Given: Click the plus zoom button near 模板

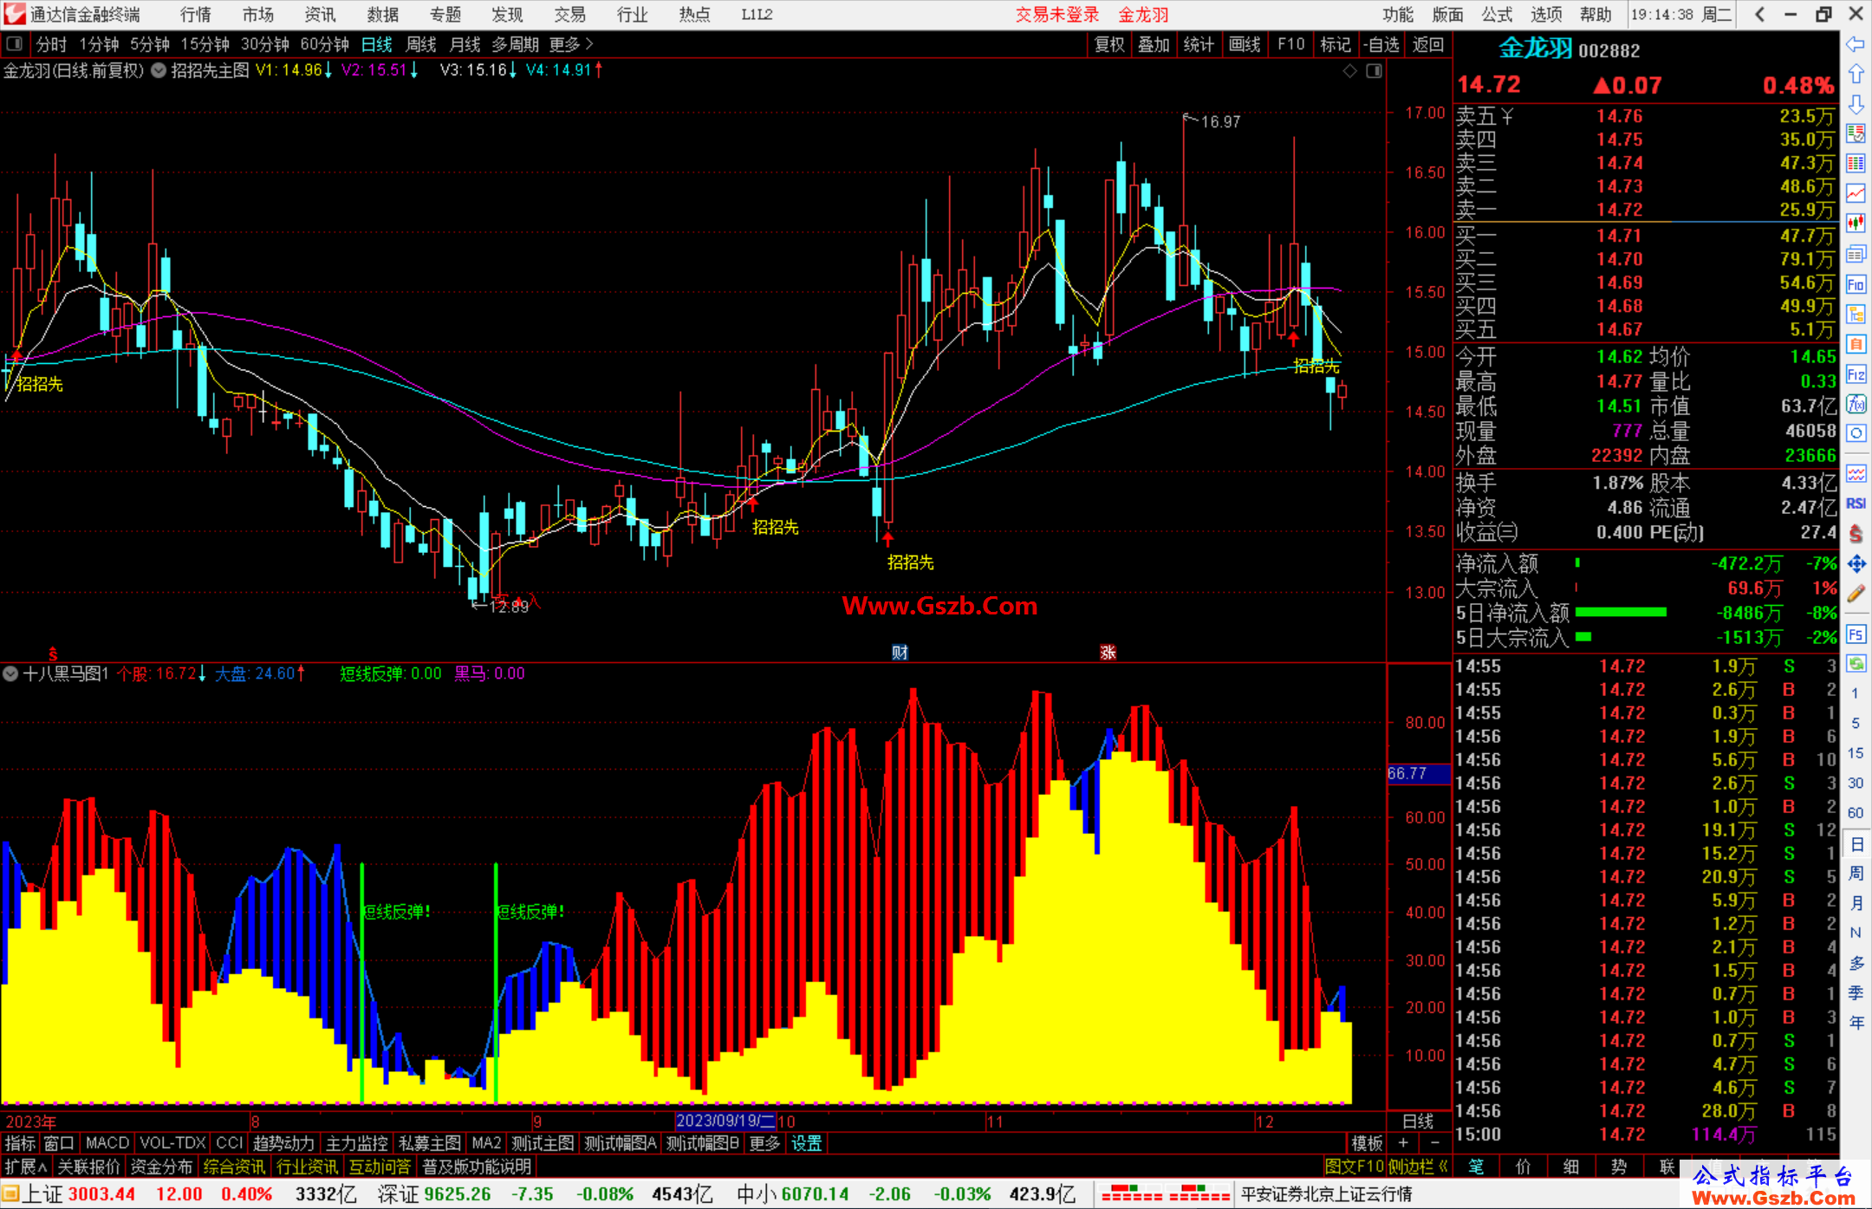Looking at the screenshot, I should coord(1403,1143).
